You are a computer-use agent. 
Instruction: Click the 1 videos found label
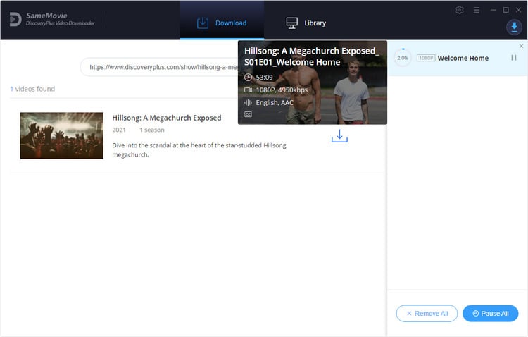(x=32, y=89)
